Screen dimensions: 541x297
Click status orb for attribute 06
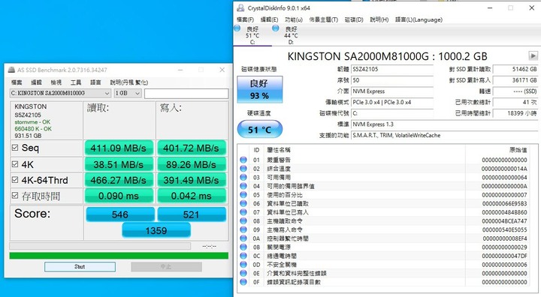[243, 203]
